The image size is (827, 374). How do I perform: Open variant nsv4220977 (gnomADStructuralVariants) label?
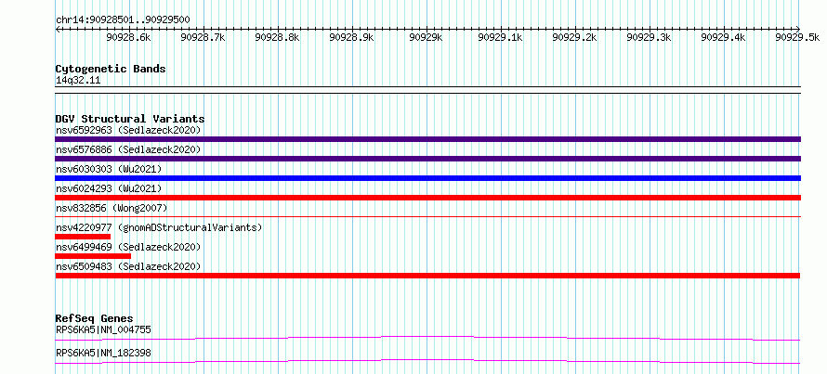[x=159, y=227]
